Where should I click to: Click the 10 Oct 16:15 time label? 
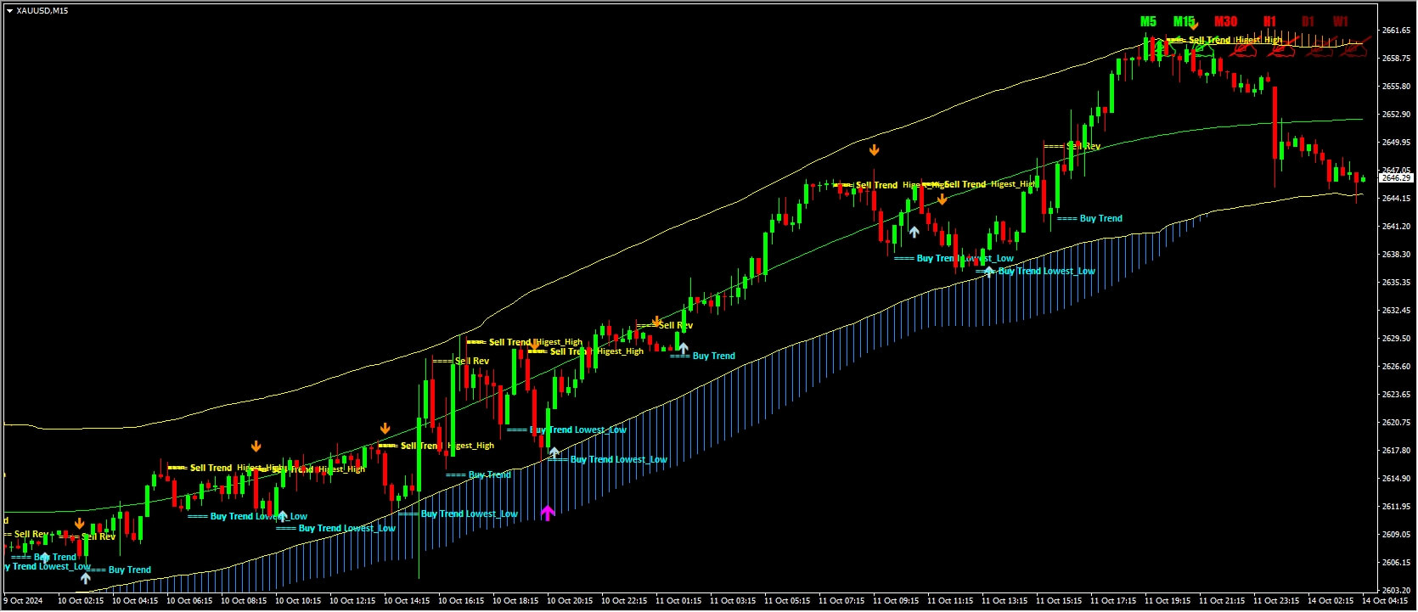[461, 602]
